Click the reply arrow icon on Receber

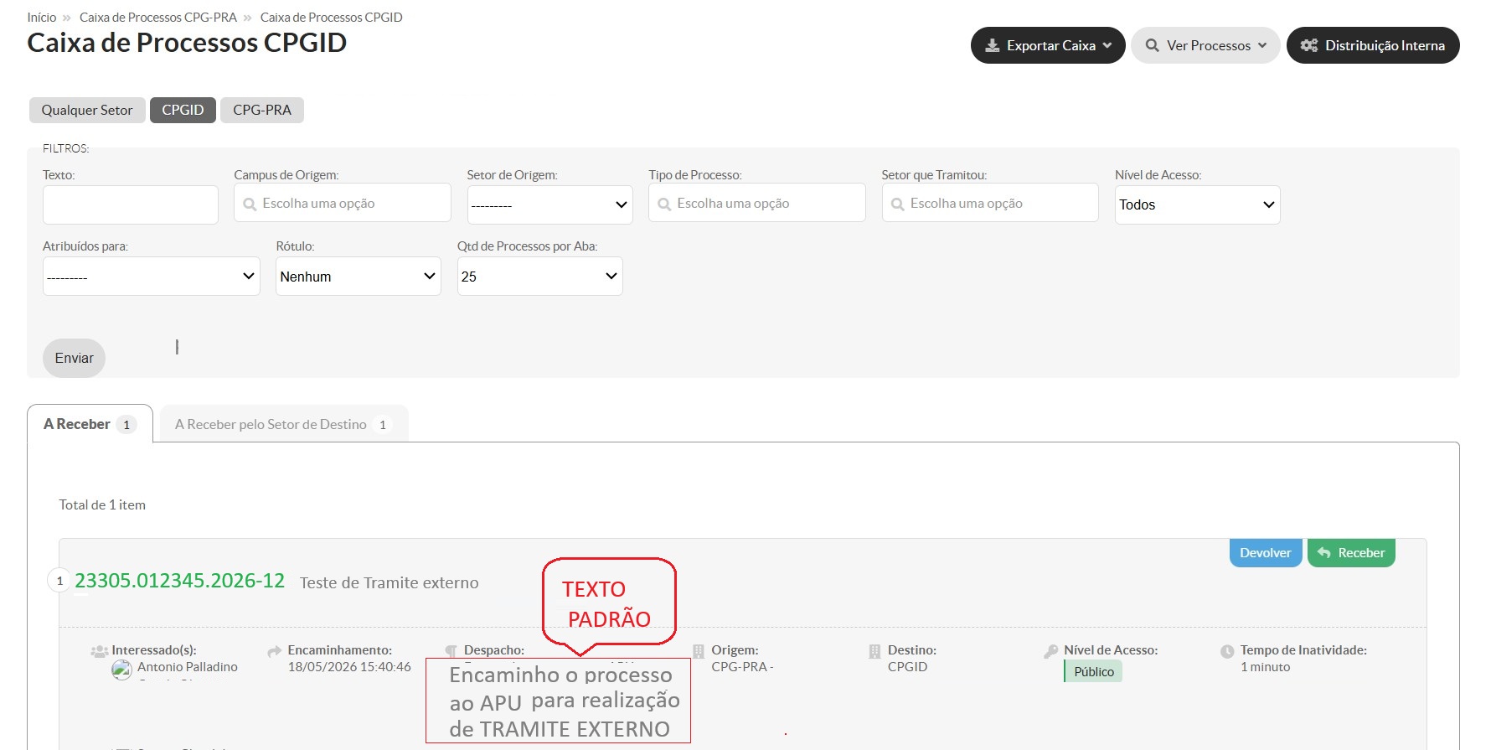[x=1324, y=553]
